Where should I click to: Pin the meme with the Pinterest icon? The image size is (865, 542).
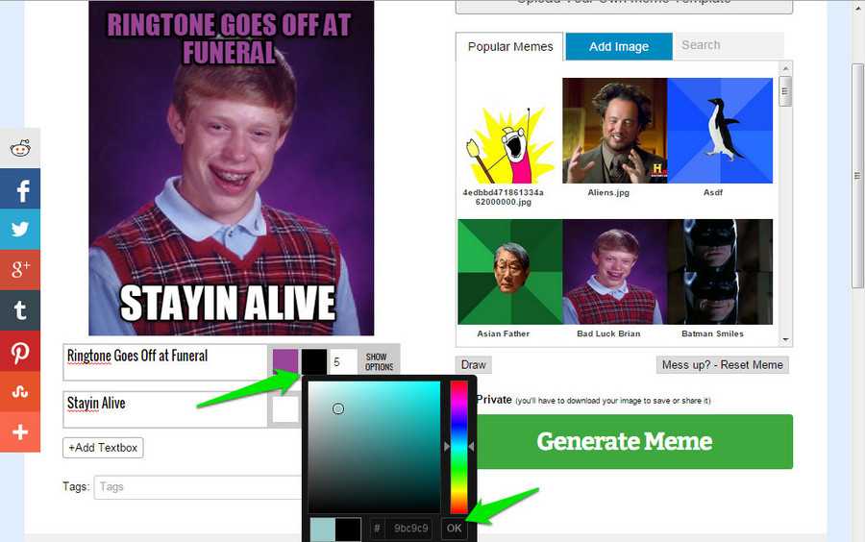tap(20, 352)
